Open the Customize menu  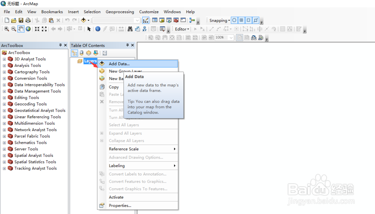[149, 12]
